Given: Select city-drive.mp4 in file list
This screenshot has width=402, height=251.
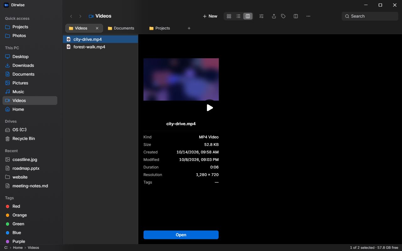Looking at the screenshot, I should coord(100,39).
